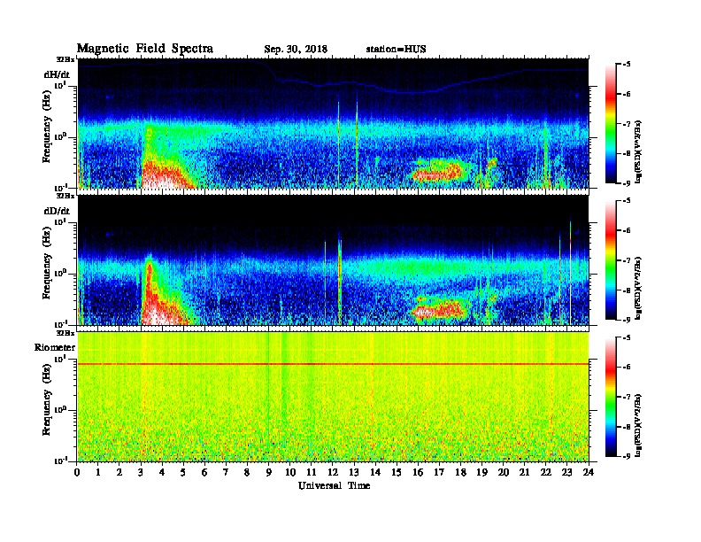701x542 pixels.
Task: Click the 'dH/dt' panel label
Action: click(x=57, y=74)
